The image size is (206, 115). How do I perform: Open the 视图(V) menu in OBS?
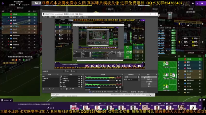pyautogui.click(x=56, y=17)
